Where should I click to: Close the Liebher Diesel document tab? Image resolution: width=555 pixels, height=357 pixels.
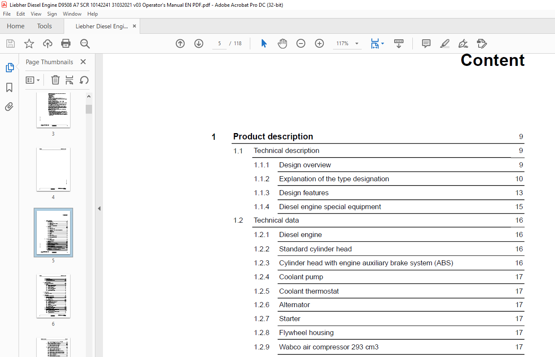(135, 26)
